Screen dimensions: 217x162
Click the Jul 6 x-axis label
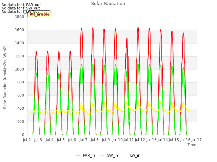point(72,140)
